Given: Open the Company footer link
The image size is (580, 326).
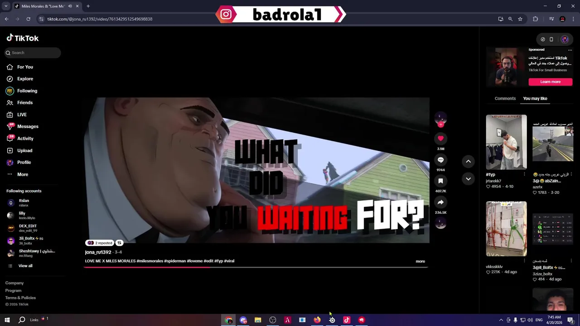Looking at the screenshot, I should click(14, 283).
